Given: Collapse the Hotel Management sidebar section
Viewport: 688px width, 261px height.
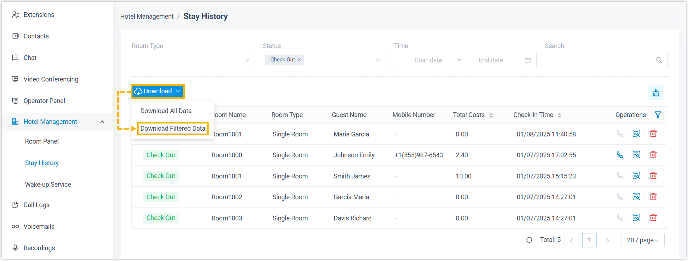Looking at the screenshot, I should (x=102, y=122).
